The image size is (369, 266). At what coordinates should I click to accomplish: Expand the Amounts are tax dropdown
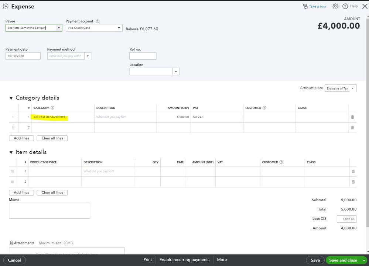(x=353, y=88)
